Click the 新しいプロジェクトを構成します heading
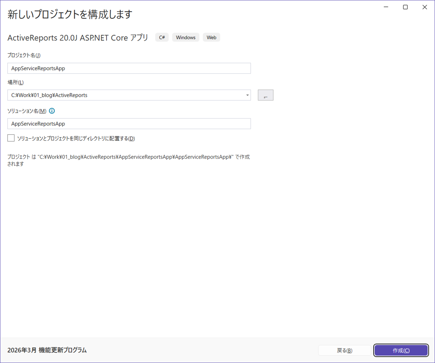 pyautogui.click(x=70, y=14)
